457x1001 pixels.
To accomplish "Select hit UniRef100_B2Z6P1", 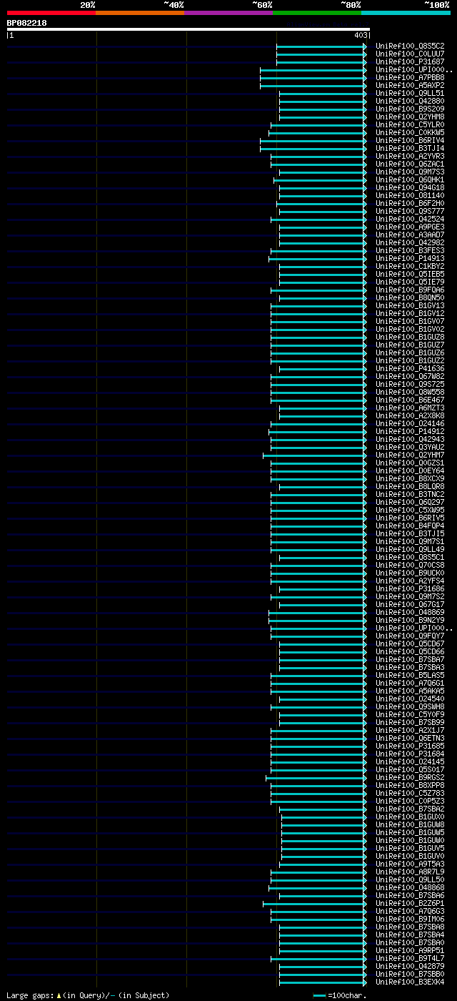I will pos(410,903).
